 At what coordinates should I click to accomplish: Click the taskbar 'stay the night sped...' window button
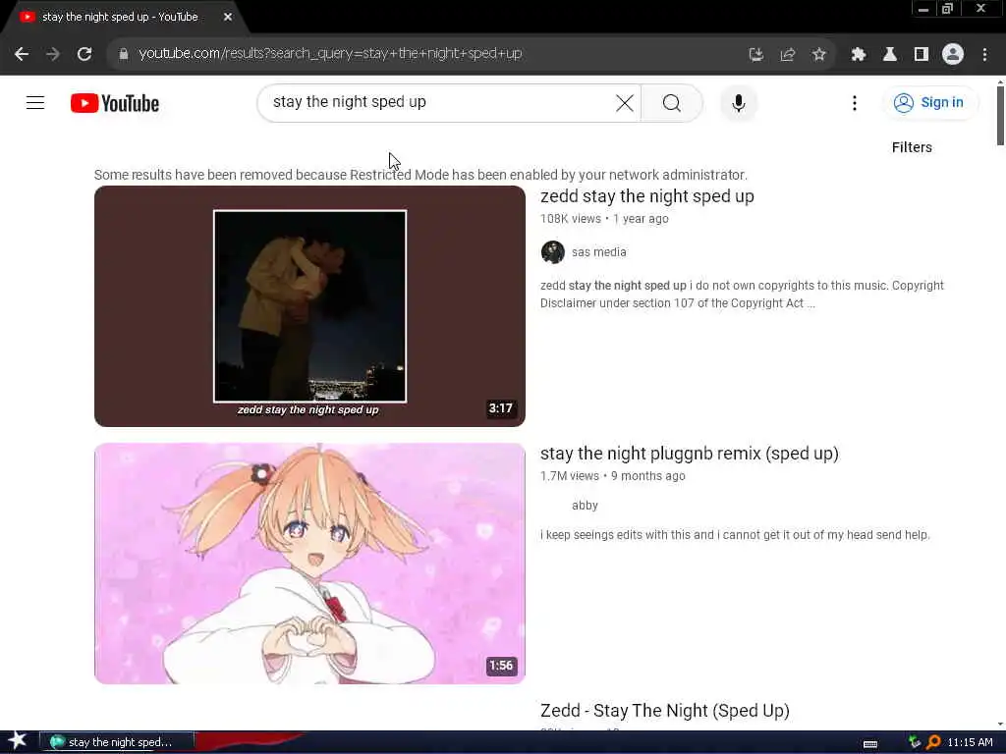point(117,742)
